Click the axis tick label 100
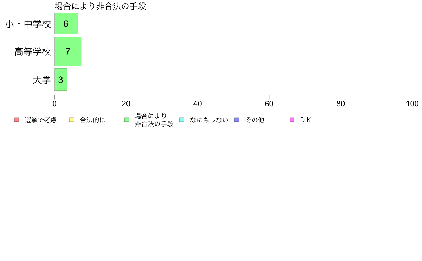This screenshot has width=422, height=261. point(412,104)
